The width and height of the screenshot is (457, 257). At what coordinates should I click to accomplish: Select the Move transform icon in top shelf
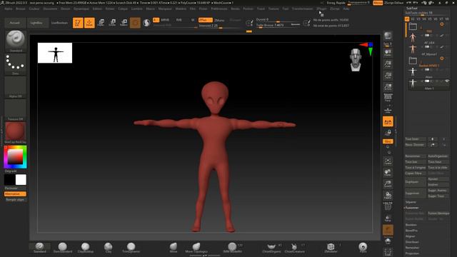(101, 22)
